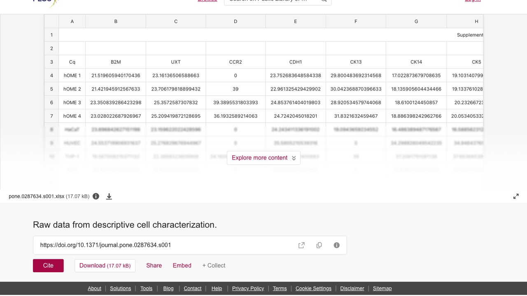Image resolution: width=527 pixels, height=296 pixels.
Task: Open Blog footer link
Action: coord(168,288)
